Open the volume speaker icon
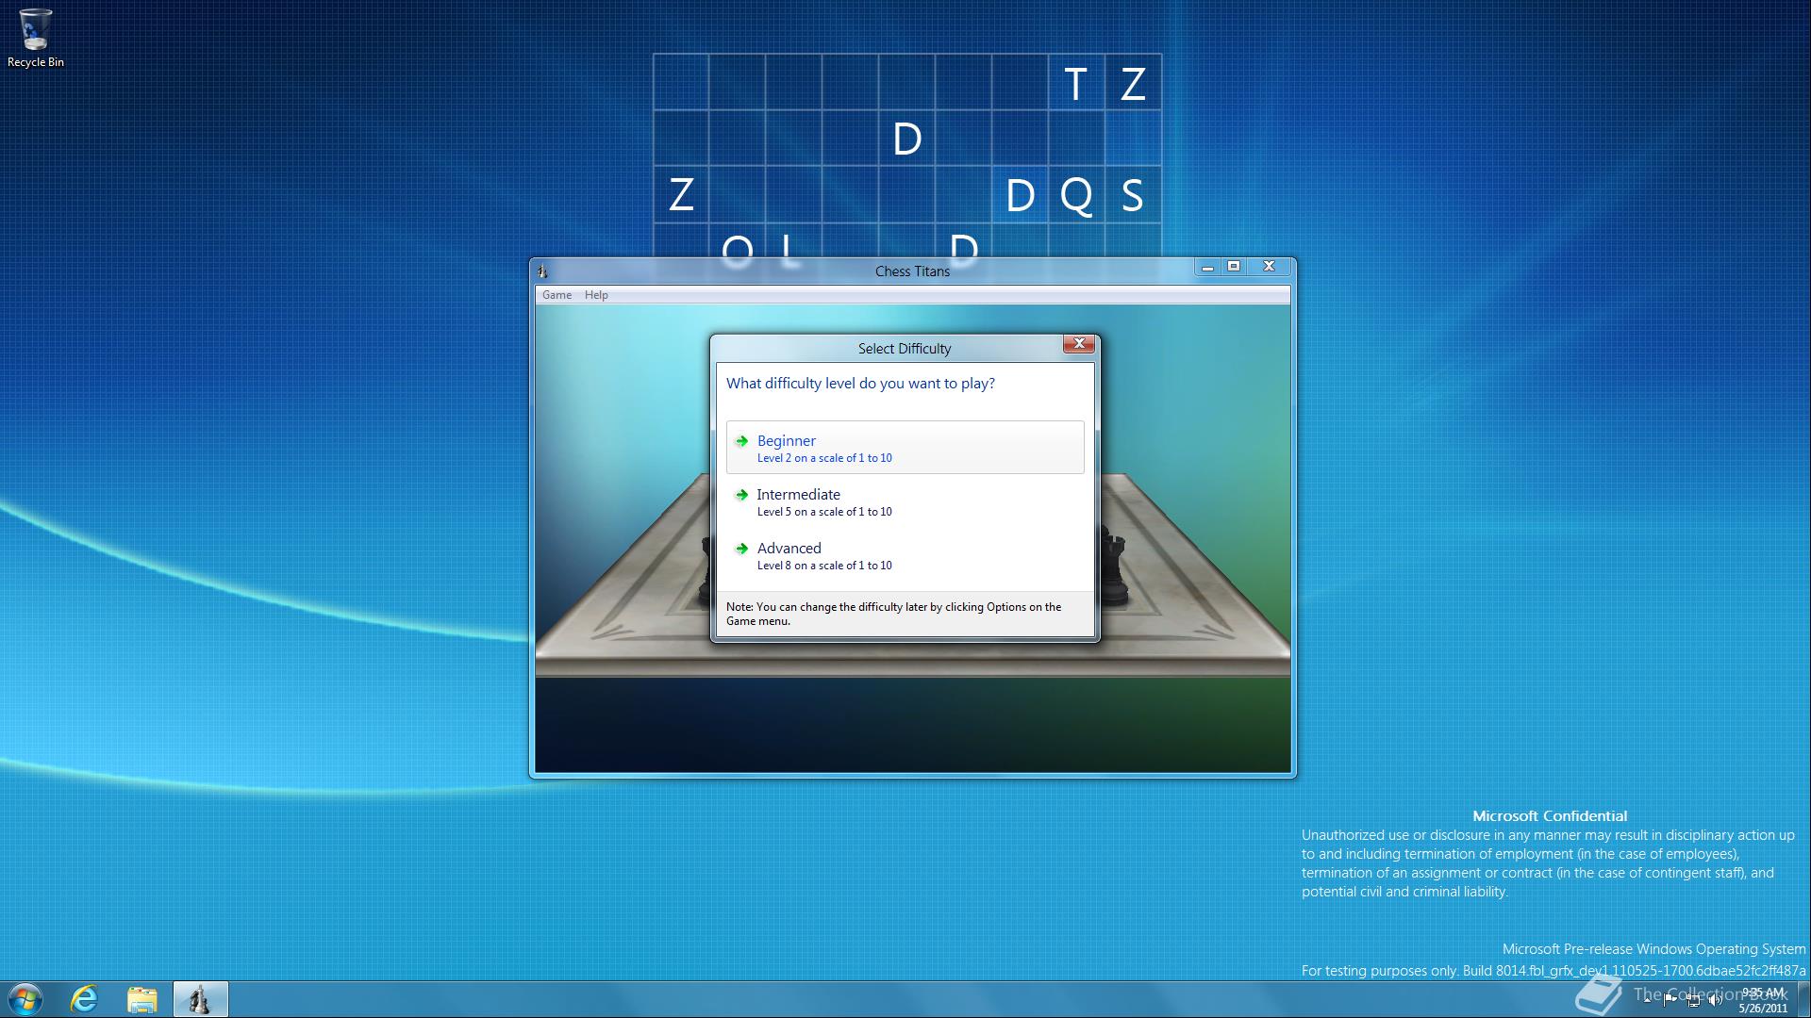 coord(1716,1000)
